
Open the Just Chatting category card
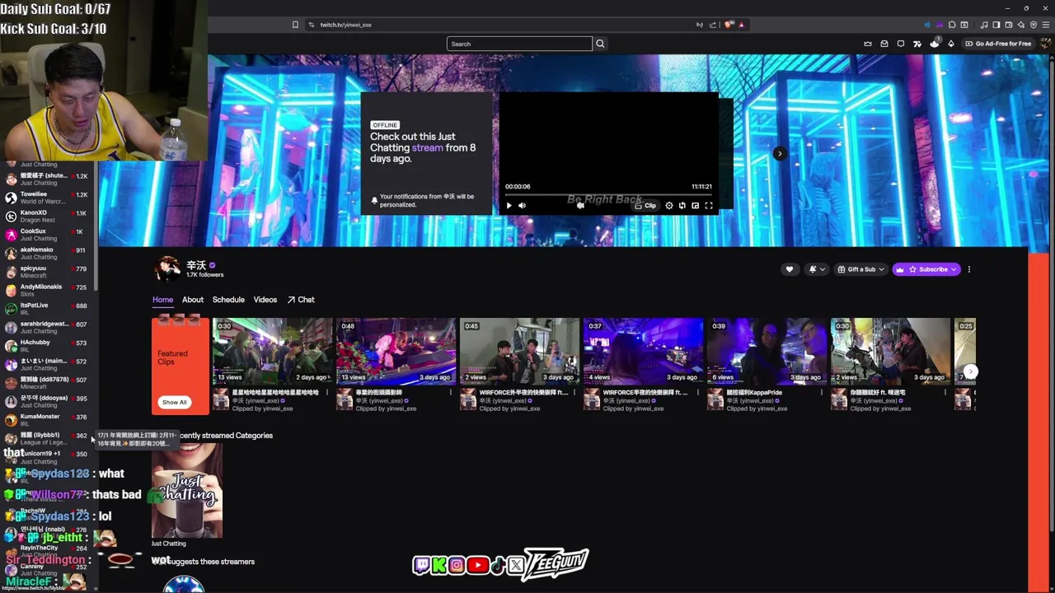pyautogui.click(x=187, y=490)
